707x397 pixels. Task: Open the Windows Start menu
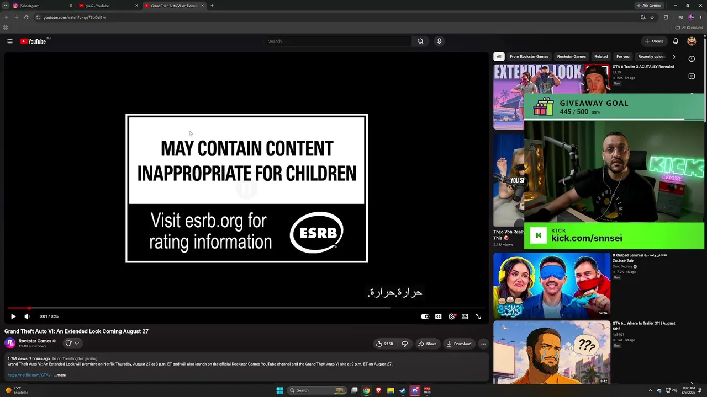280,390
